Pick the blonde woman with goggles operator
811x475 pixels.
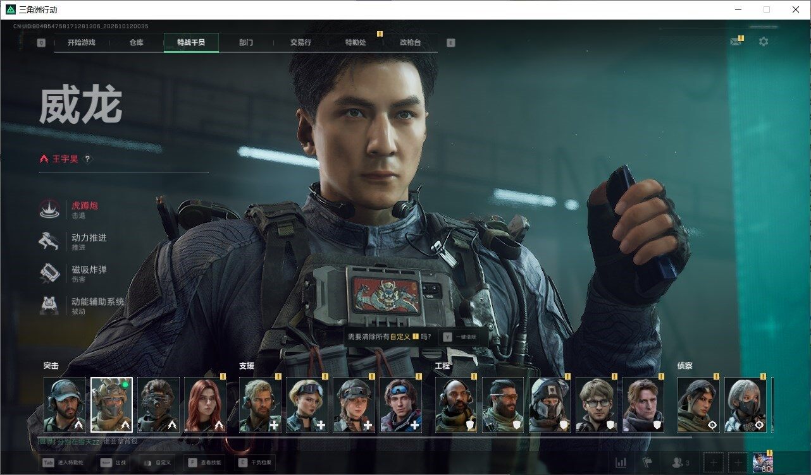[307, 405]
